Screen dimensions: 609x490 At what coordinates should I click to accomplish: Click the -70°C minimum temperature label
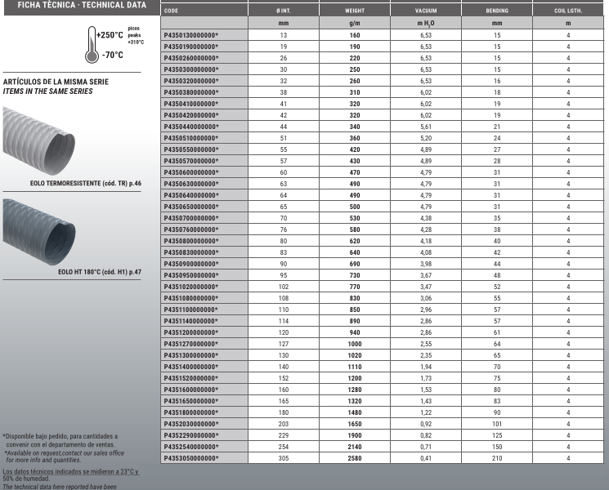113,56
